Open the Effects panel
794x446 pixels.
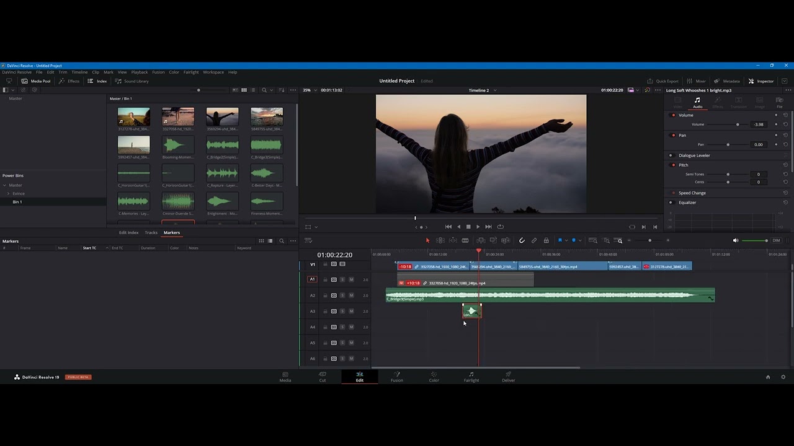click(x=69, y=81)
